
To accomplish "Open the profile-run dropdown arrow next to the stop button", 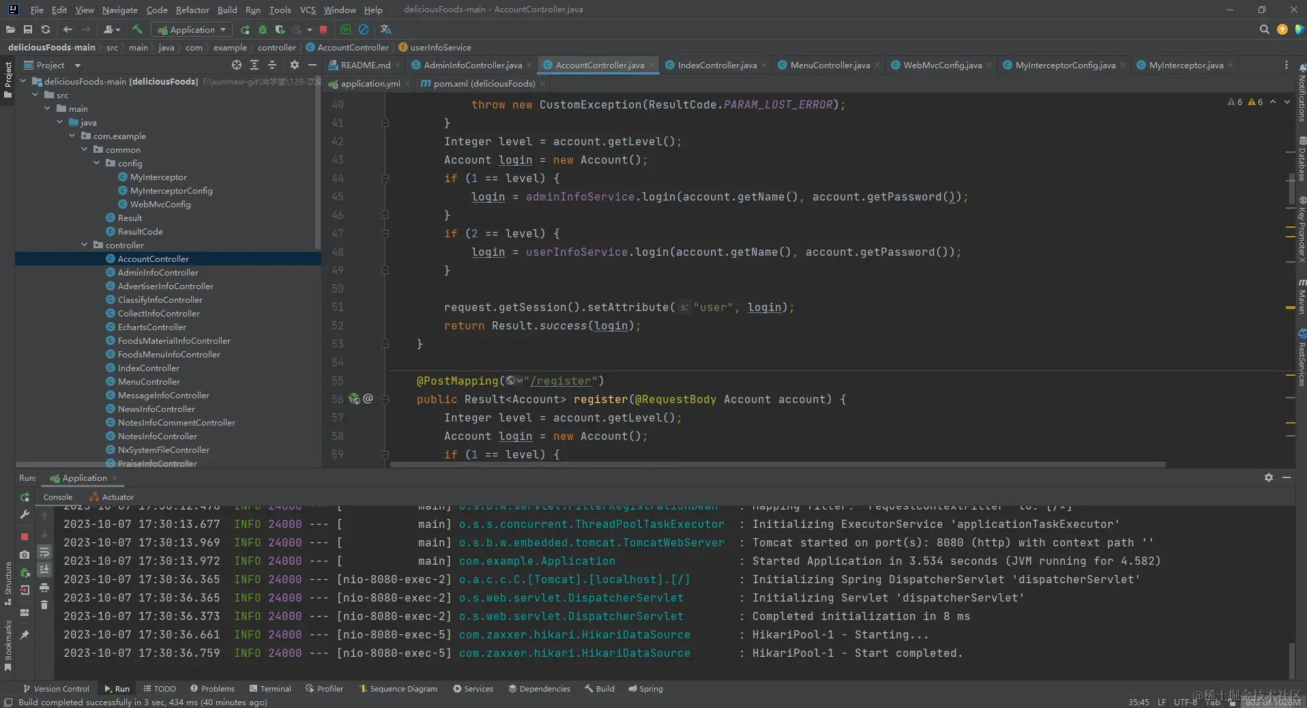I will tap(309, 29).
